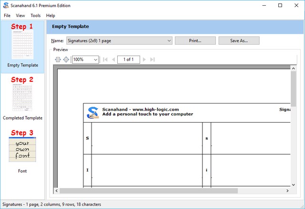Click the horizontal scrollbar thumb
The width and height of the screenshot is (305, 209).
pos(149,191)
